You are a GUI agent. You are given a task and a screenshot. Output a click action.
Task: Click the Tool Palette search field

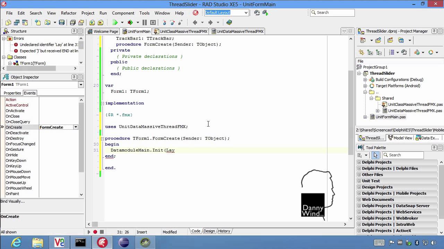403,155
